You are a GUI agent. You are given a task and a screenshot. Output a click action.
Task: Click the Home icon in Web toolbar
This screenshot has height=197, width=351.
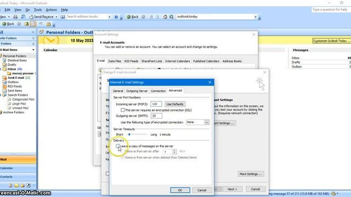click(165, 17)
